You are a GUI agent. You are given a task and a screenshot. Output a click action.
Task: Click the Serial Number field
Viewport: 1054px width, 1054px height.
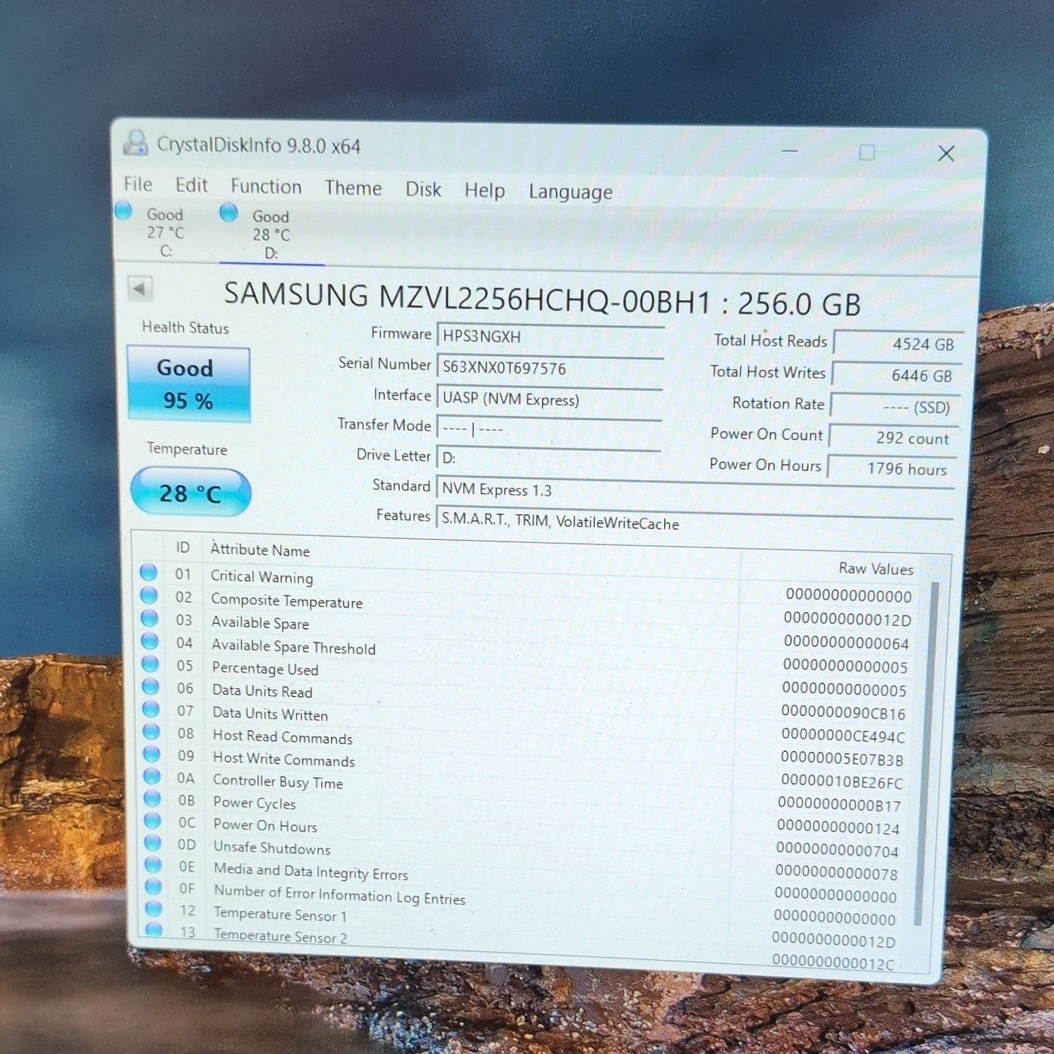click(x=550, y=368)
